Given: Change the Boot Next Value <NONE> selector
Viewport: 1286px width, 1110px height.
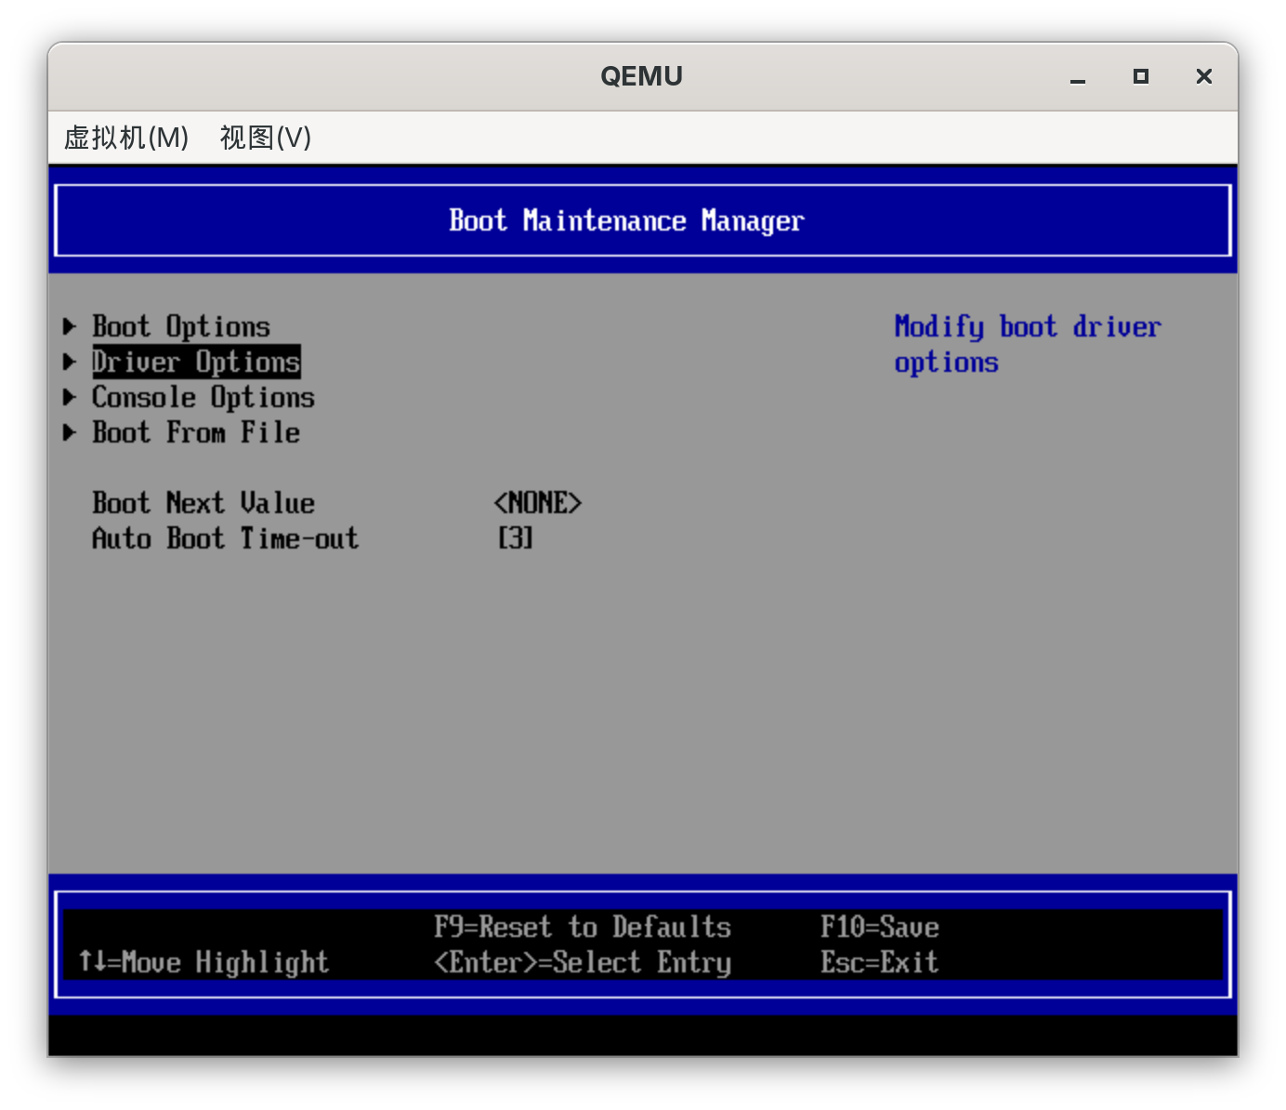Looking at the screenshot, I should click(x=538, y=503).
